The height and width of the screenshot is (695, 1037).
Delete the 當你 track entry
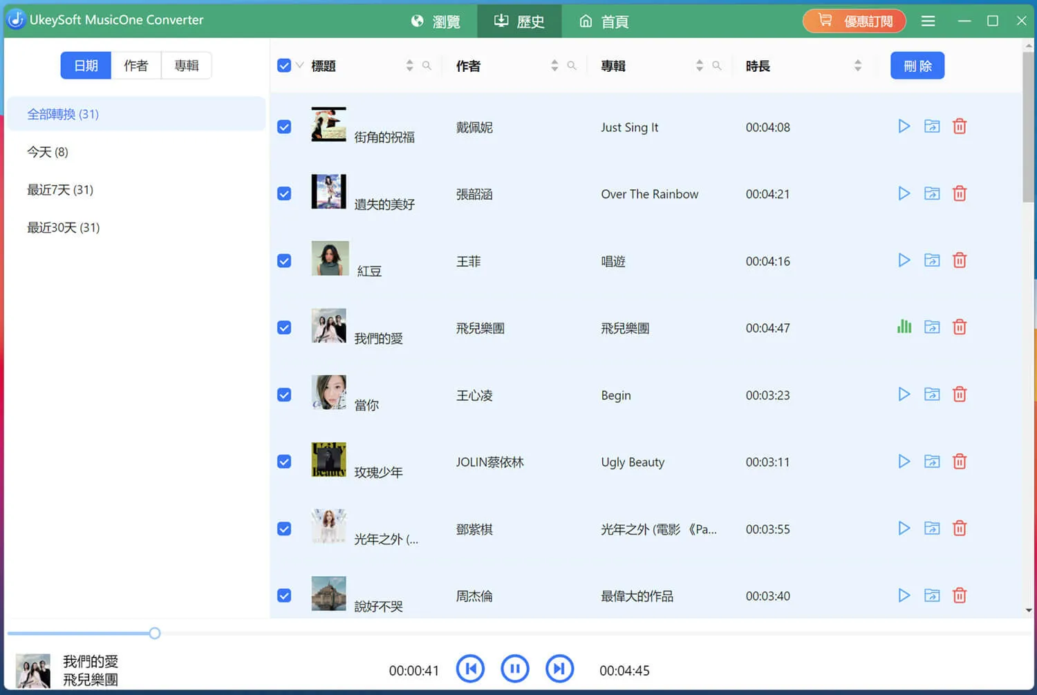coord(960,394)
